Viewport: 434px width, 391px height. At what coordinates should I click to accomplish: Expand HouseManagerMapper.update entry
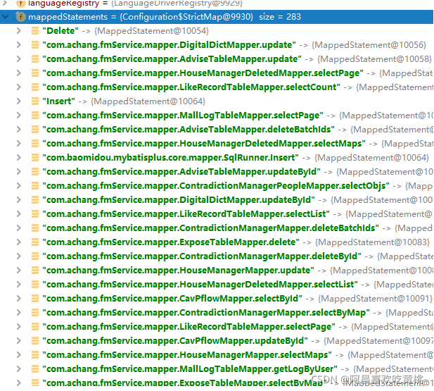pyautogui.click(x=19, y=270)
